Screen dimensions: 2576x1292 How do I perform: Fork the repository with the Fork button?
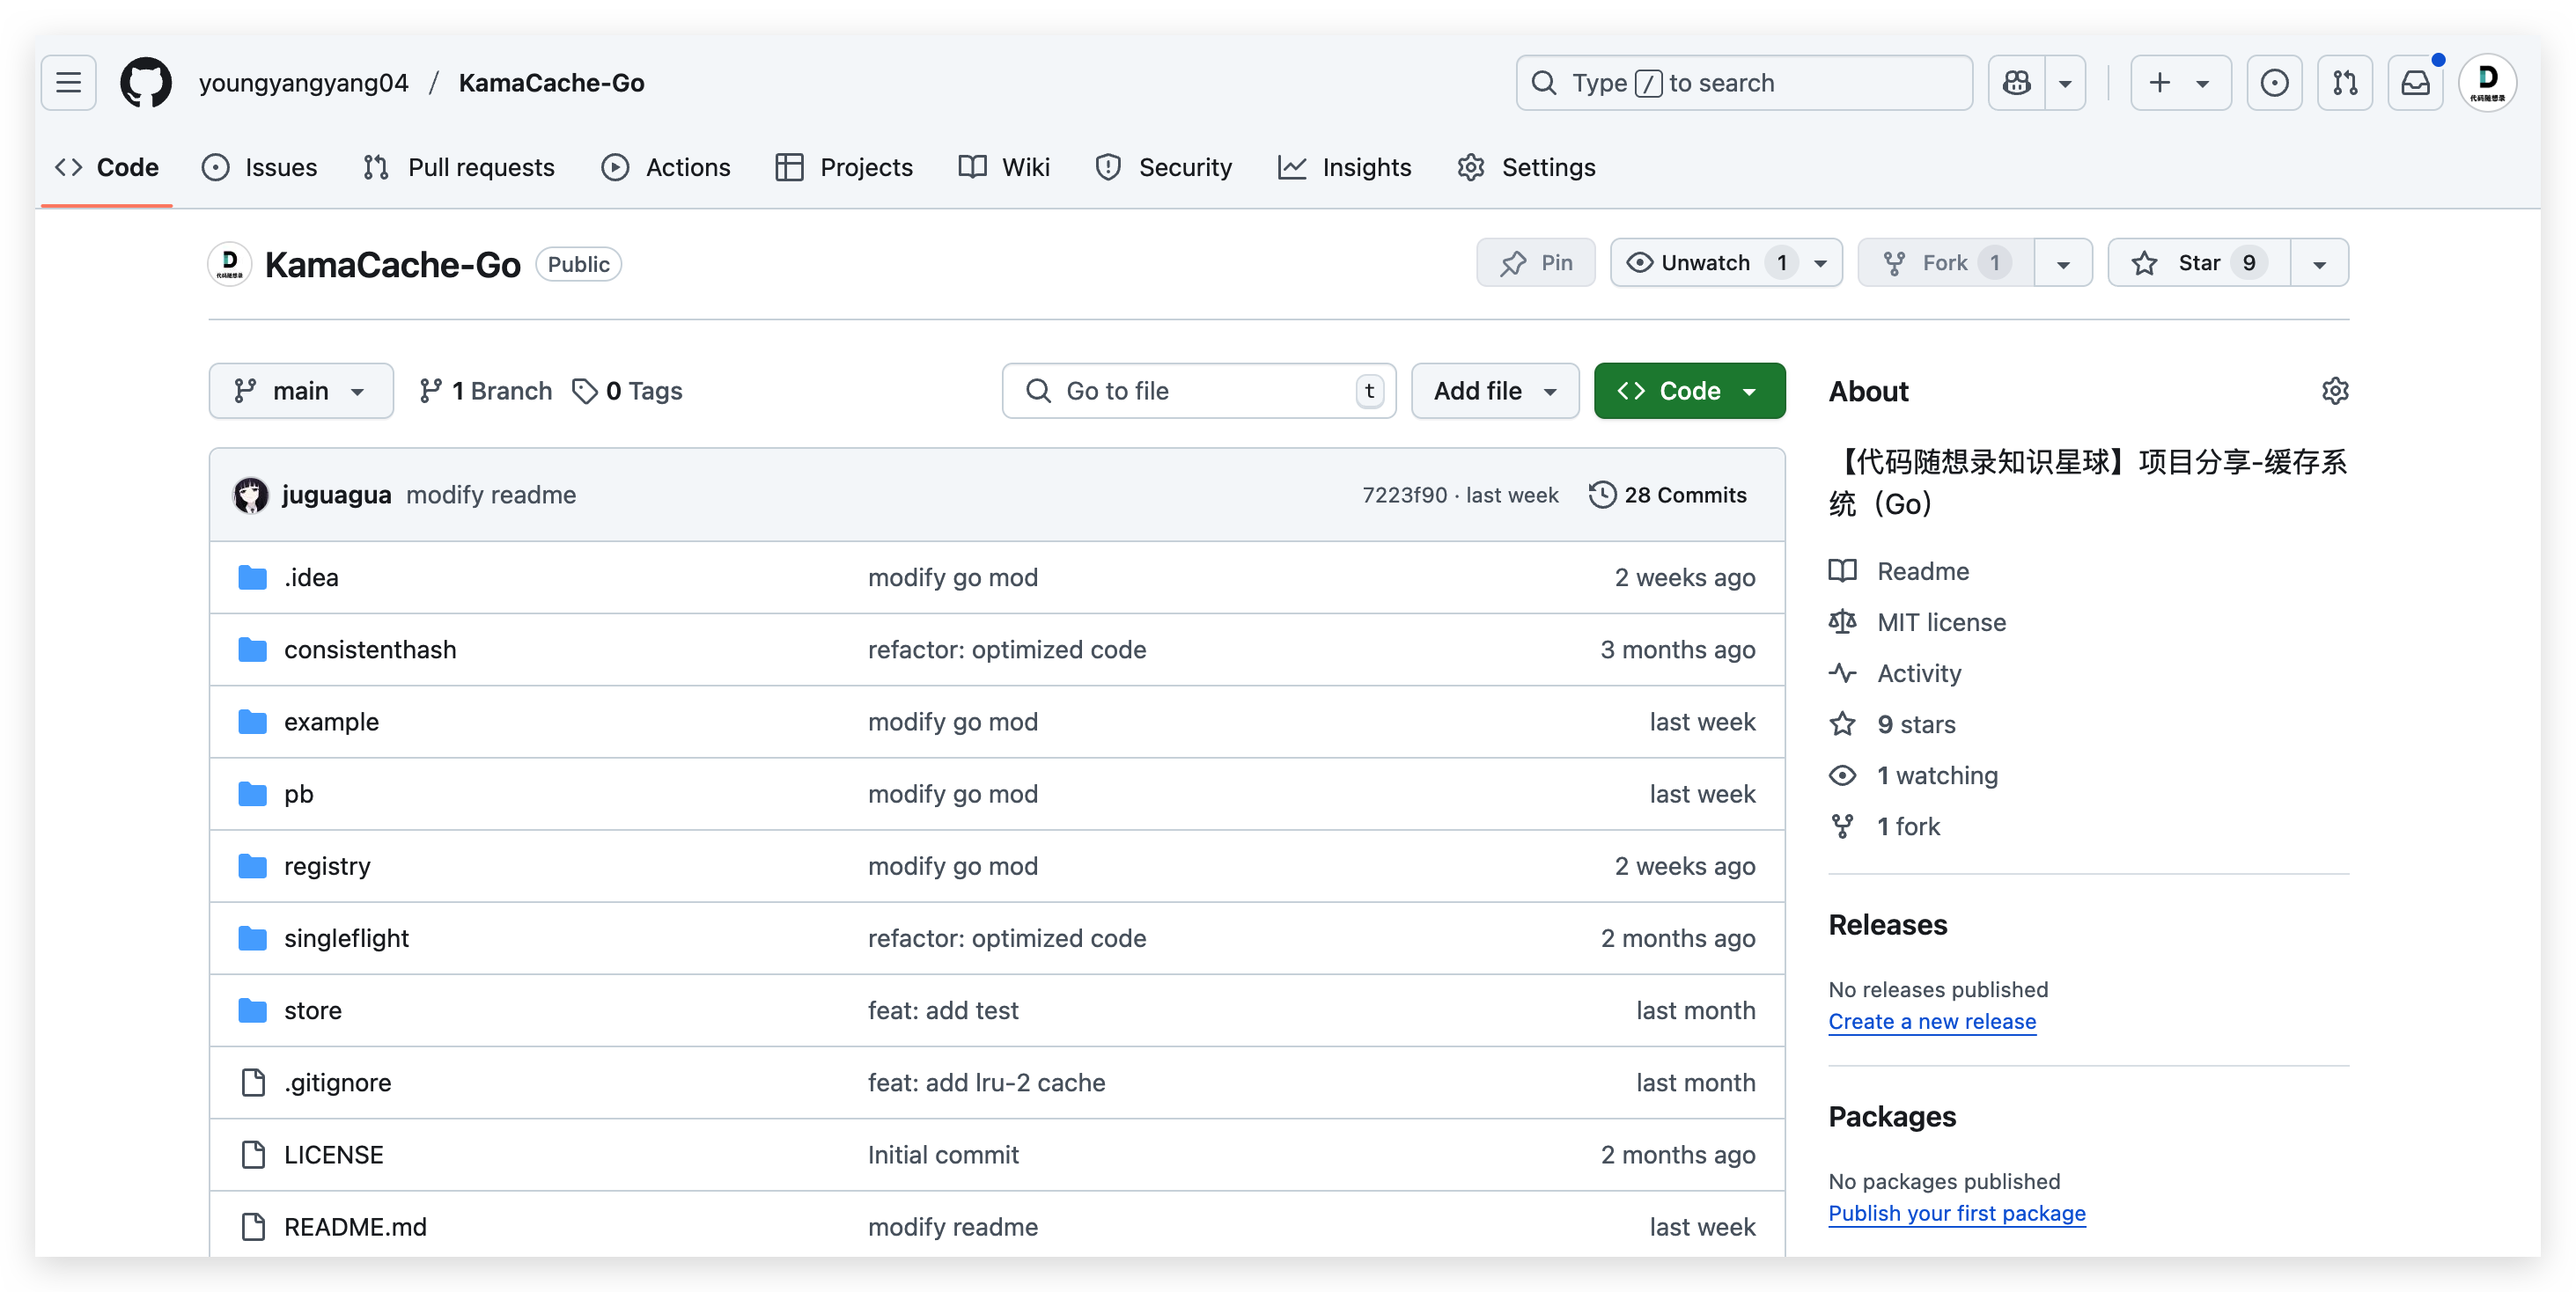point(1946,263)
